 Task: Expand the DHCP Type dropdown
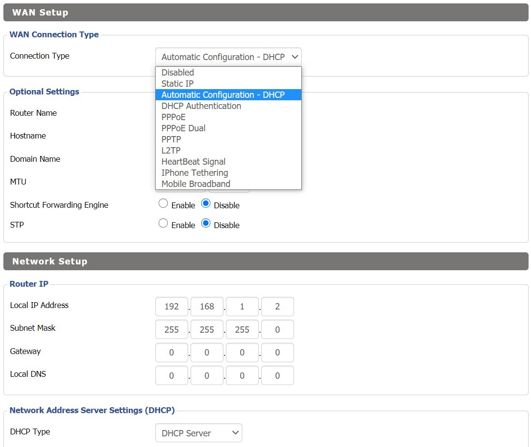[x=198, y=433]
